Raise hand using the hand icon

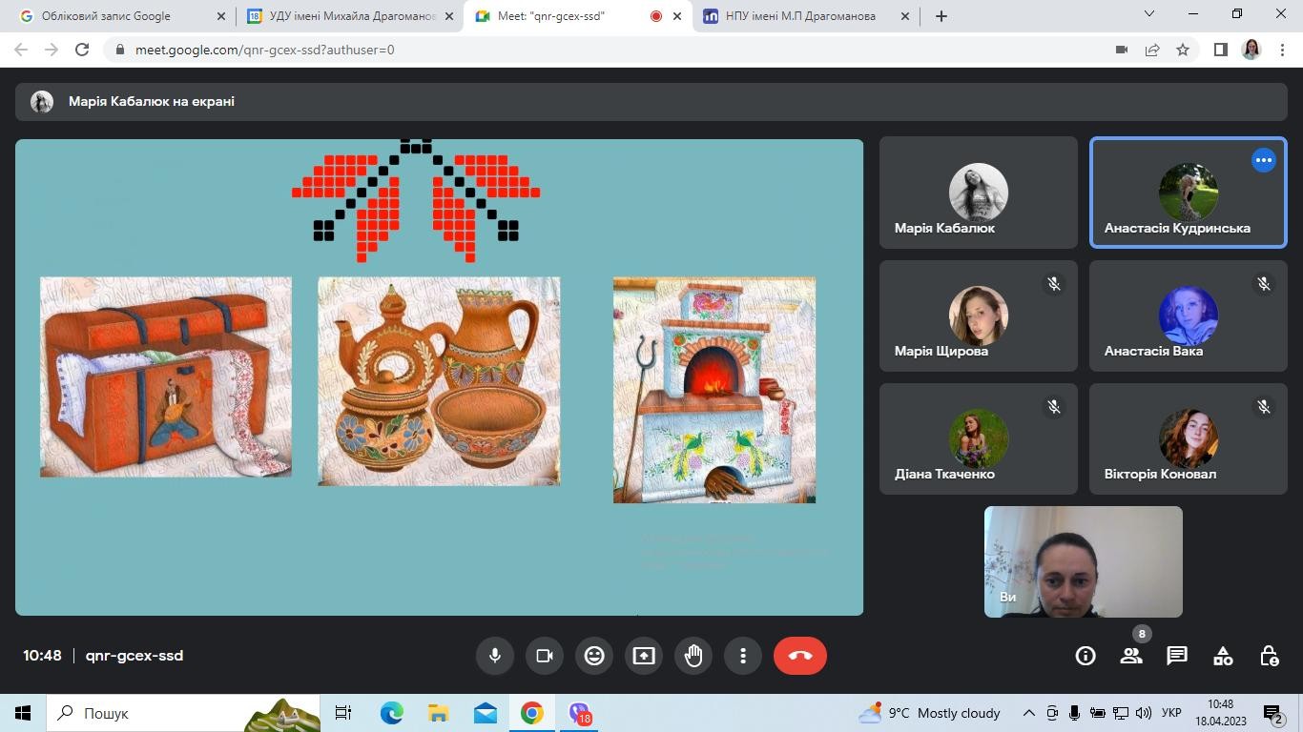coord(693,656)
